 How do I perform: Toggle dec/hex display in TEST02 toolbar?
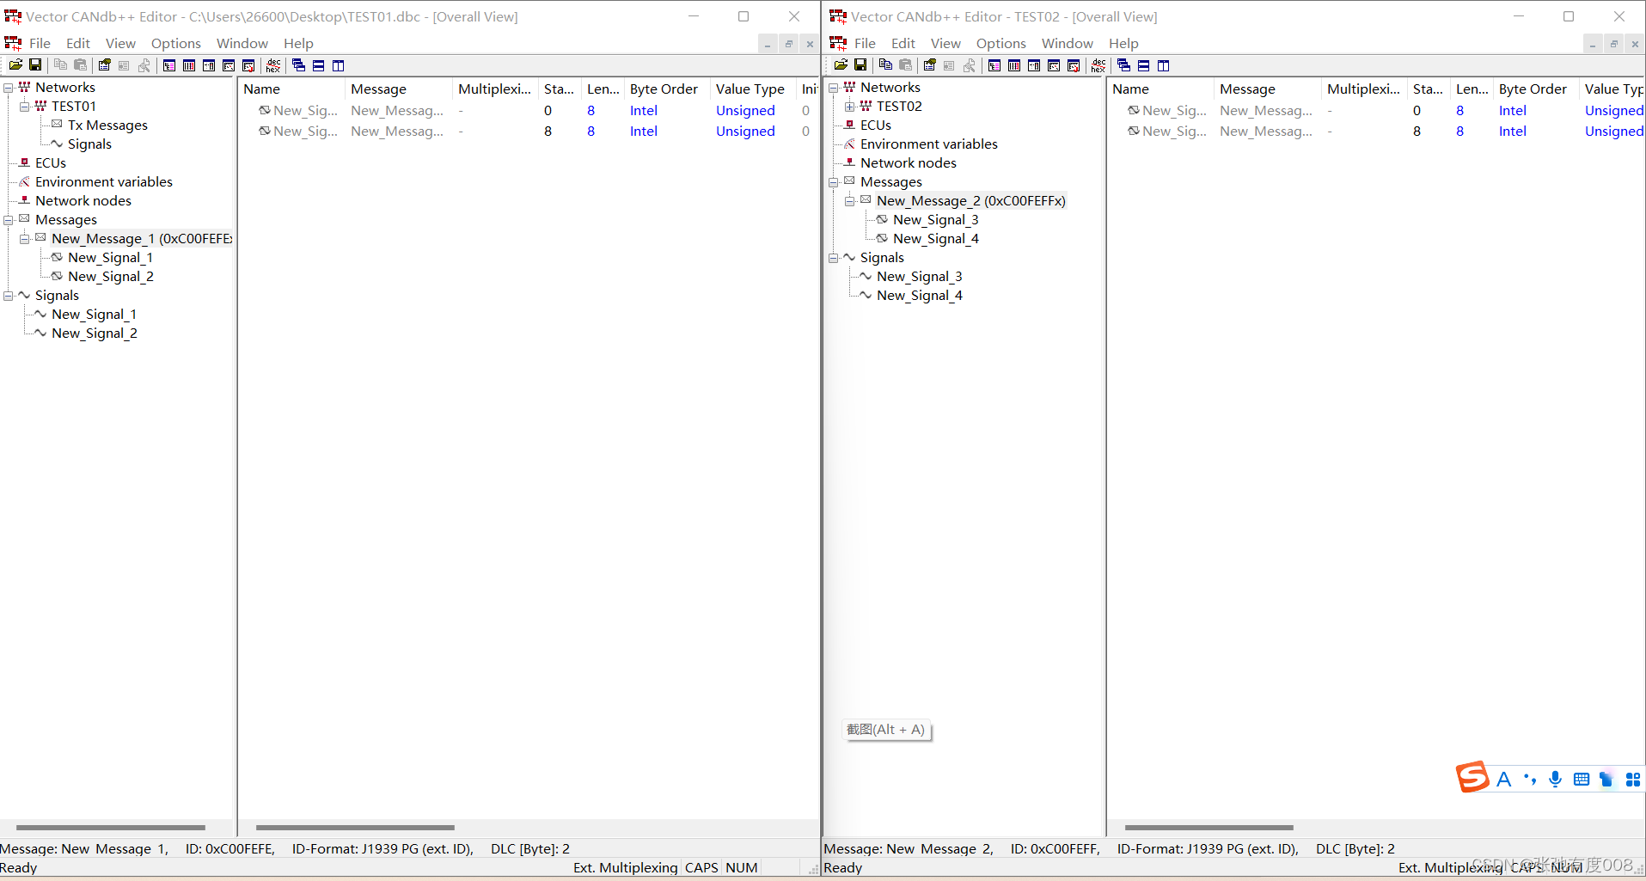click(1098, 65)
